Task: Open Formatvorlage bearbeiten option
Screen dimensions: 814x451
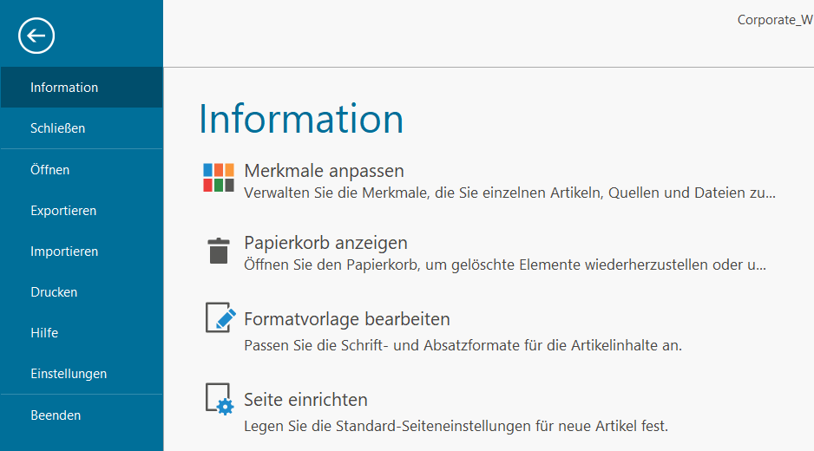Action: (x=347, y=319)
